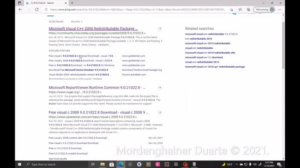Open related search c++ redistributable 2010
Image resolution: width=300 pixels, height=168 pixels.
198,39
